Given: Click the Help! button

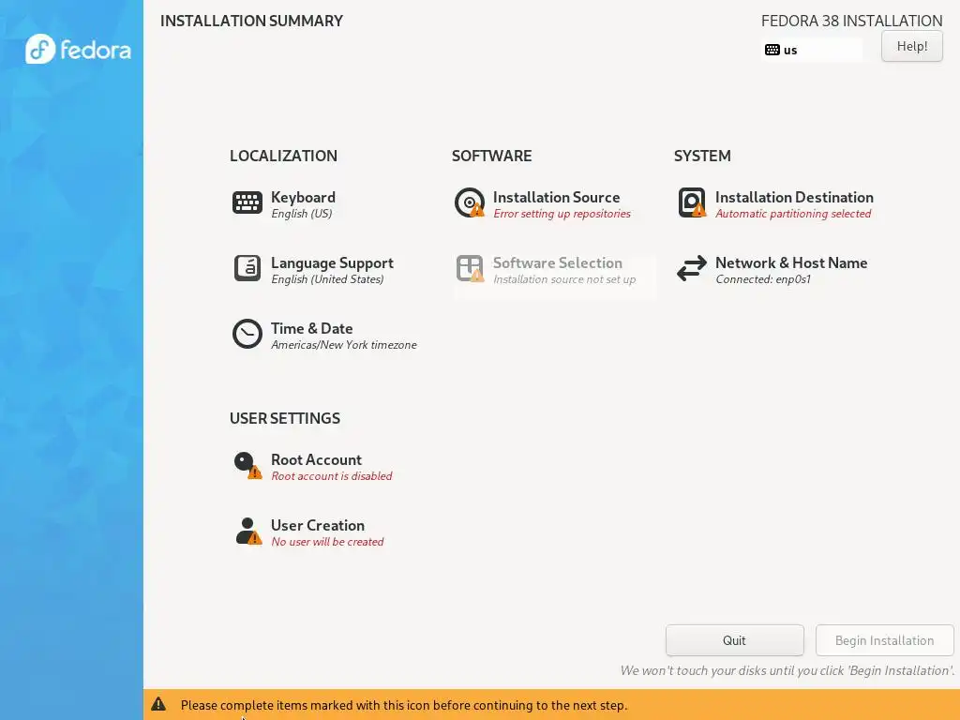Looking at the screenshot, I should pyautogui.click(x=911, y=46).
